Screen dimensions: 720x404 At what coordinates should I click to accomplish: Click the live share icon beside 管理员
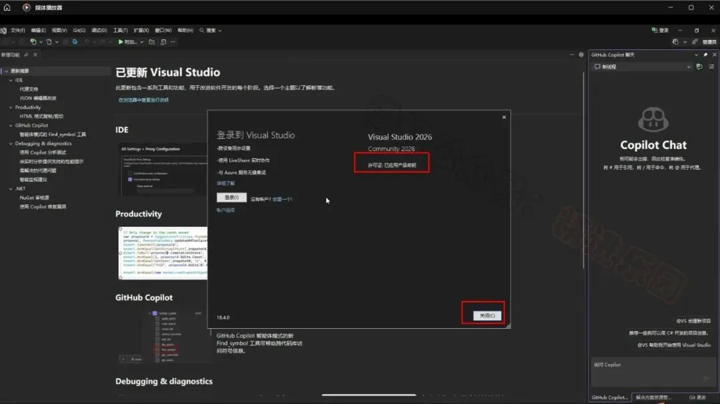tap(695, 42)
